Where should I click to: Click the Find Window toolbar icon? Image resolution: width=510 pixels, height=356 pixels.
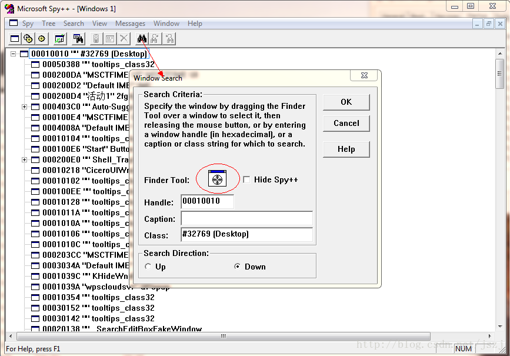coord(78,39)
